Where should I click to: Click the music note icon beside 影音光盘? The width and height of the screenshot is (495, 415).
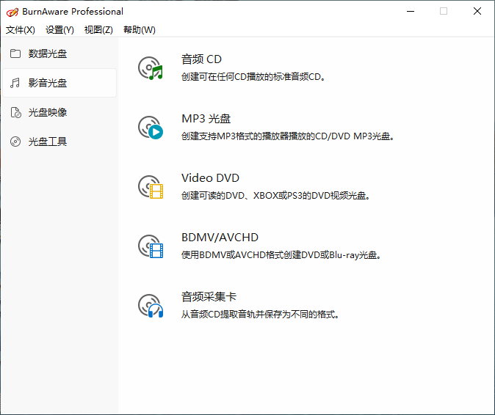point(15,83)
